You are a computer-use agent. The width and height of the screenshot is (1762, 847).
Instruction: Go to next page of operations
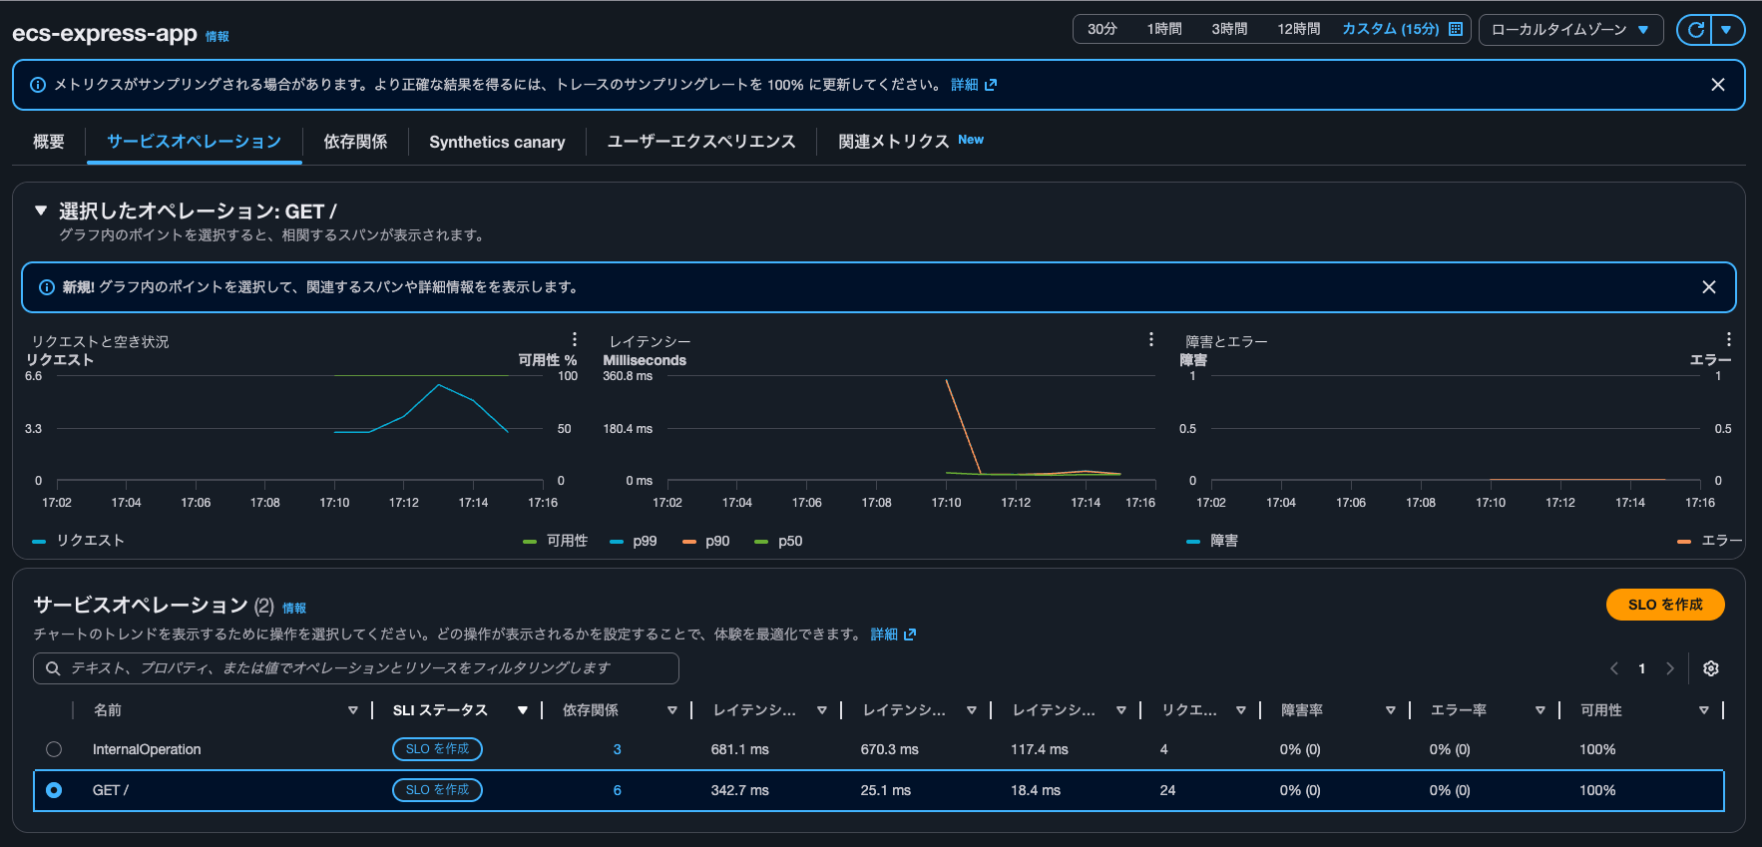click(1670, 668)
